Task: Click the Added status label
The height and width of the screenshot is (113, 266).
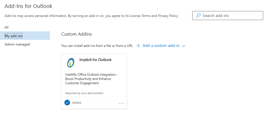Action: [x=77, y=103]
